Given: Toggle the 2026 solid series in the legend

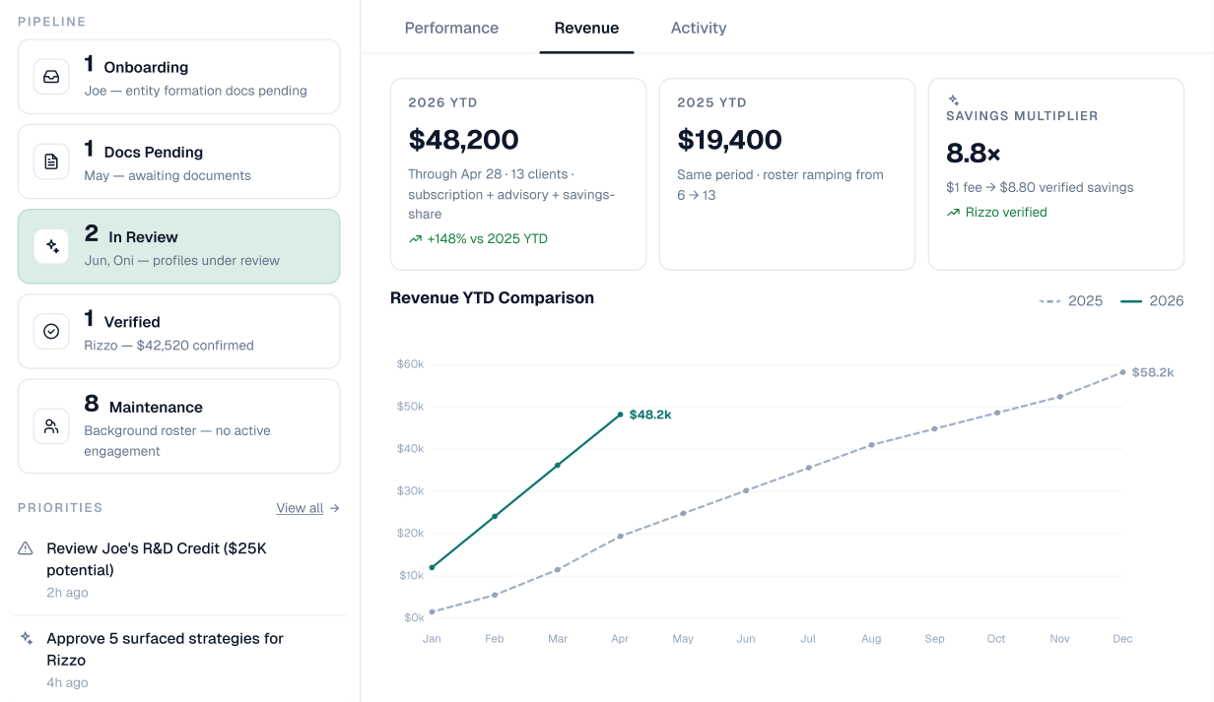Looking at the screenshot, I should (x=1151, y=300).
